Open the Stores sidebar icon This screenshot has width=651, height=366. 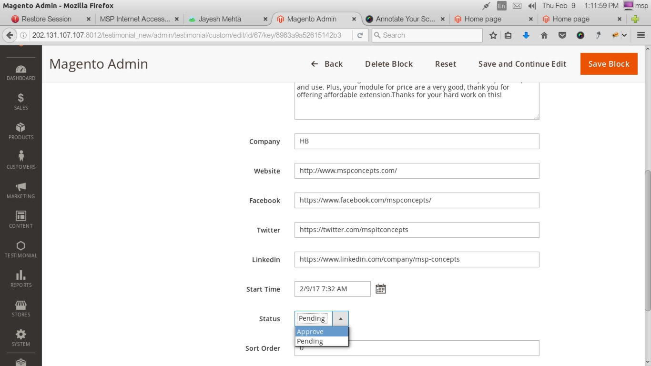20,308
